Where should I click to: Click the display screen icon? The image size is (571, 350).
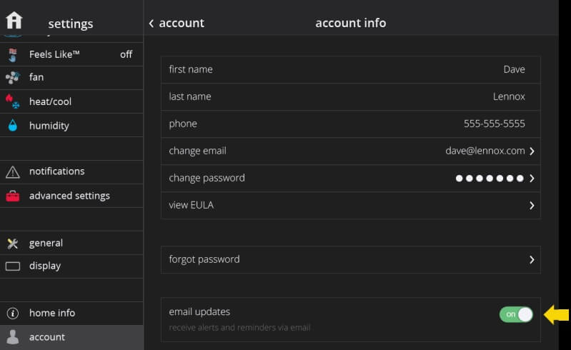tap(12, 266)
